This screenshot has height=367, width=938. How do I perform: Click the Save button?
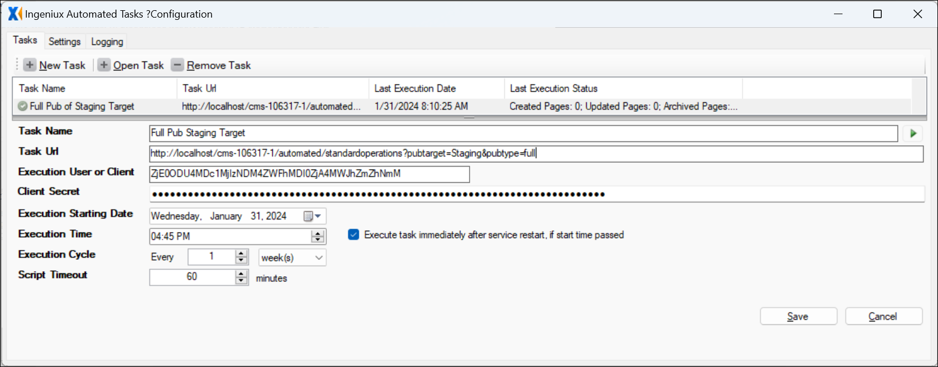tap(798, 317)
